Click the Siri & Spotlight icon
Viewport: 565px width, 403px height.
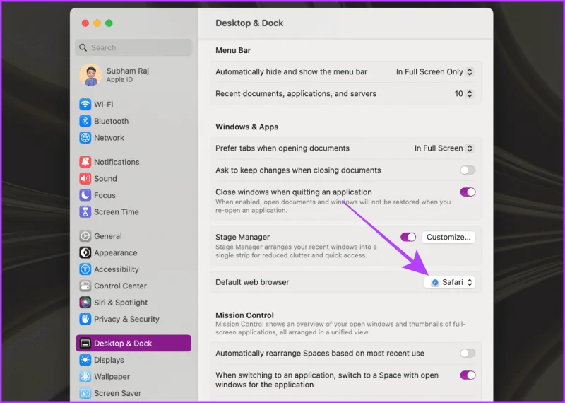pos(85,303)
